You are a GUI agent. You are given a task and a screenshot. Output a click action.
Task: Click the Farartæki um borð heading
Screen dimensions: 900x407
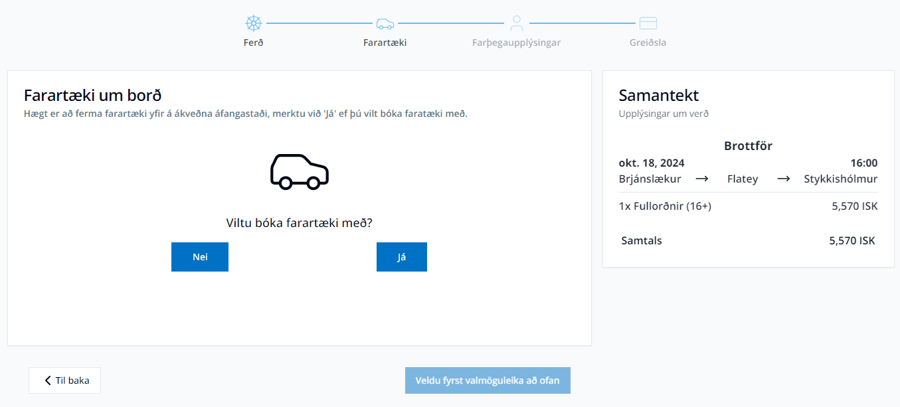tap(92, 94)
